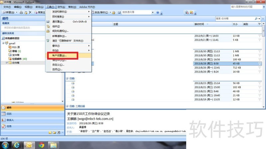266x149 pixels.
Task: Open the 帮助(H) menu
Action: coord(72,7)
